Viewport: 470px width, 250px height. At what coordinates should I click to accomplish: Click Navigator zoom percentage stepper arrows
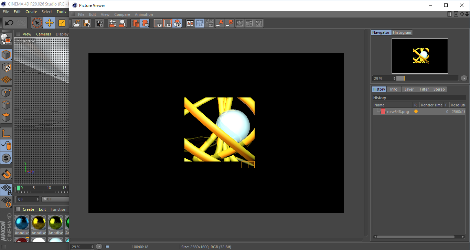pos(394,79)
